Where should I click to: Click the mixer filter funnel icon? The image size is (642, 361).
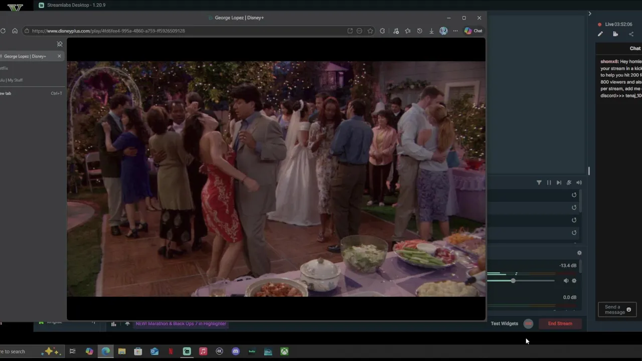(539, 183)
